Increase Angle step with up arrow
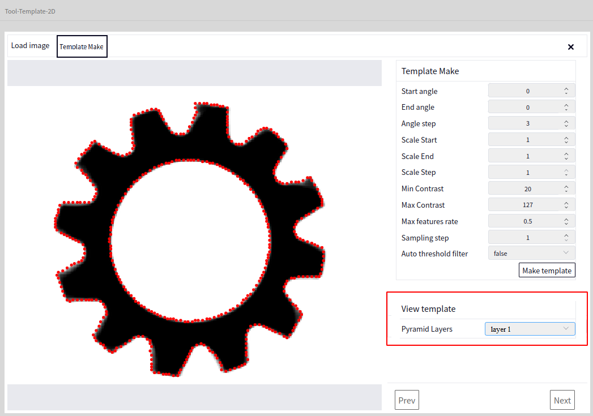593x416 pixels. pos(566,121)
